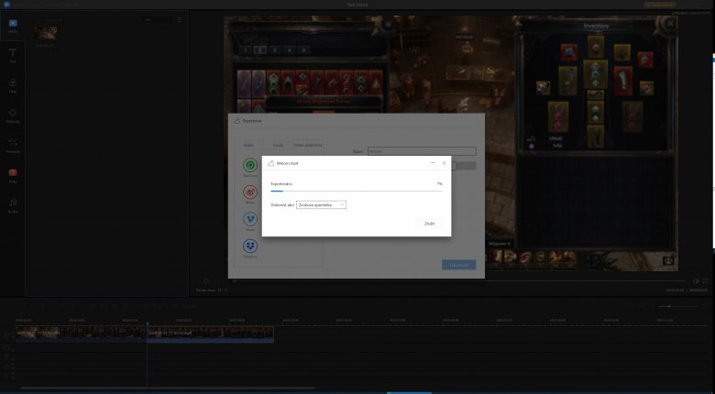Viewport: 715px width, 394px height.
Task: Close the export progress dialog
Action: 445,163
